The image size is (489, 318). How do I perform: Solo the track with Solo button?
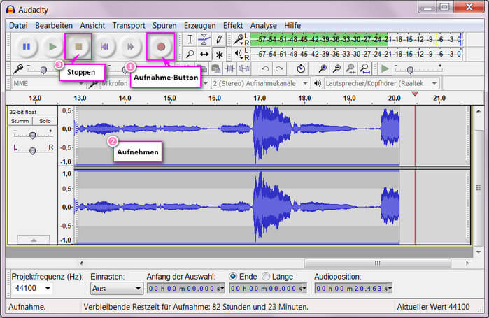(x=45, y=121)
